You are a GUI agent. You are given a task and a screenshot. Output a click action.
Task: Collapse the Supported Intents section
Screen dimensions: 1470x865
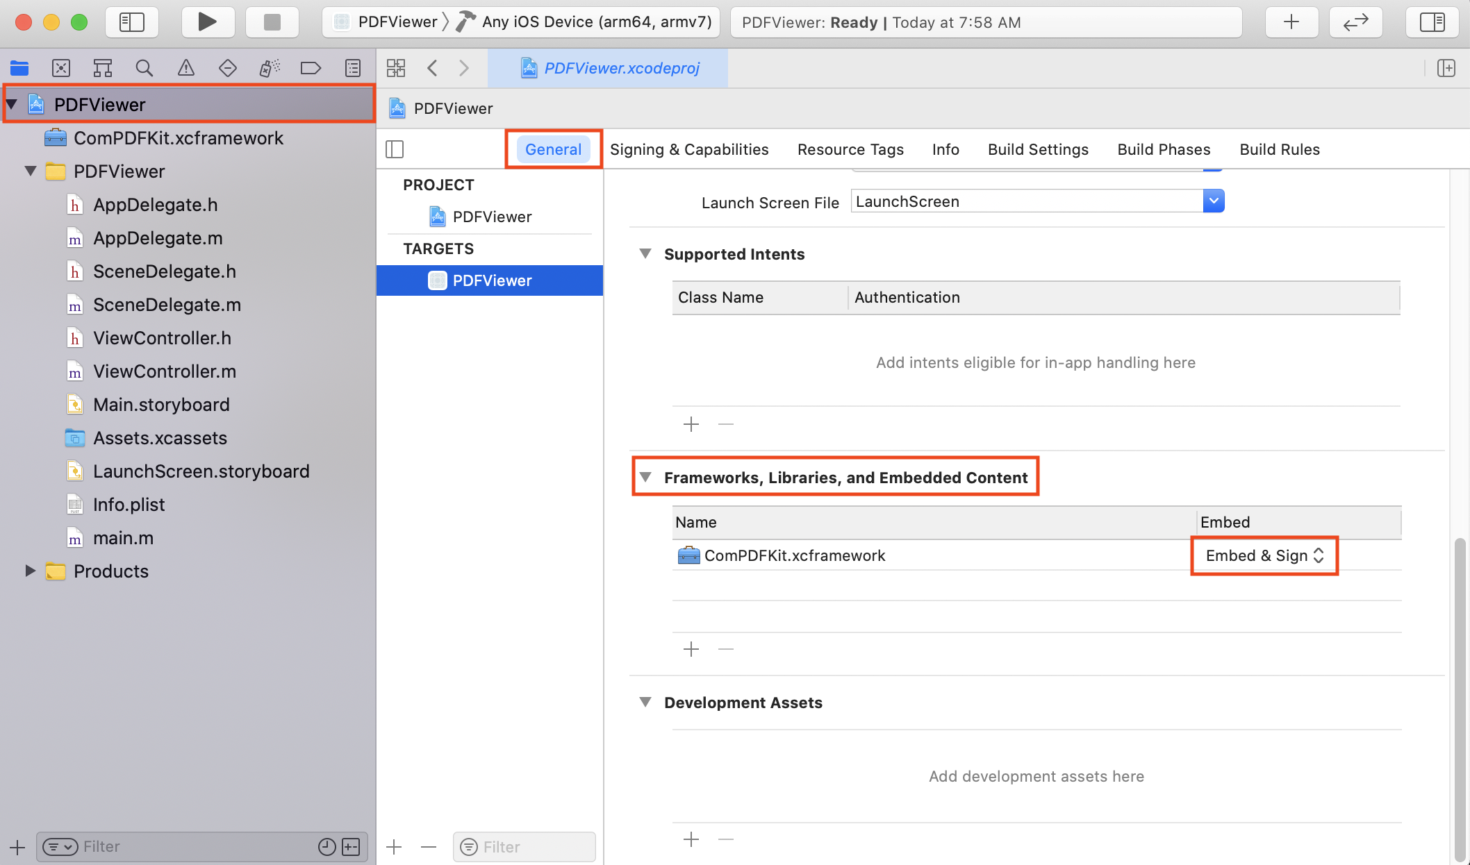(x=645, y=254)
